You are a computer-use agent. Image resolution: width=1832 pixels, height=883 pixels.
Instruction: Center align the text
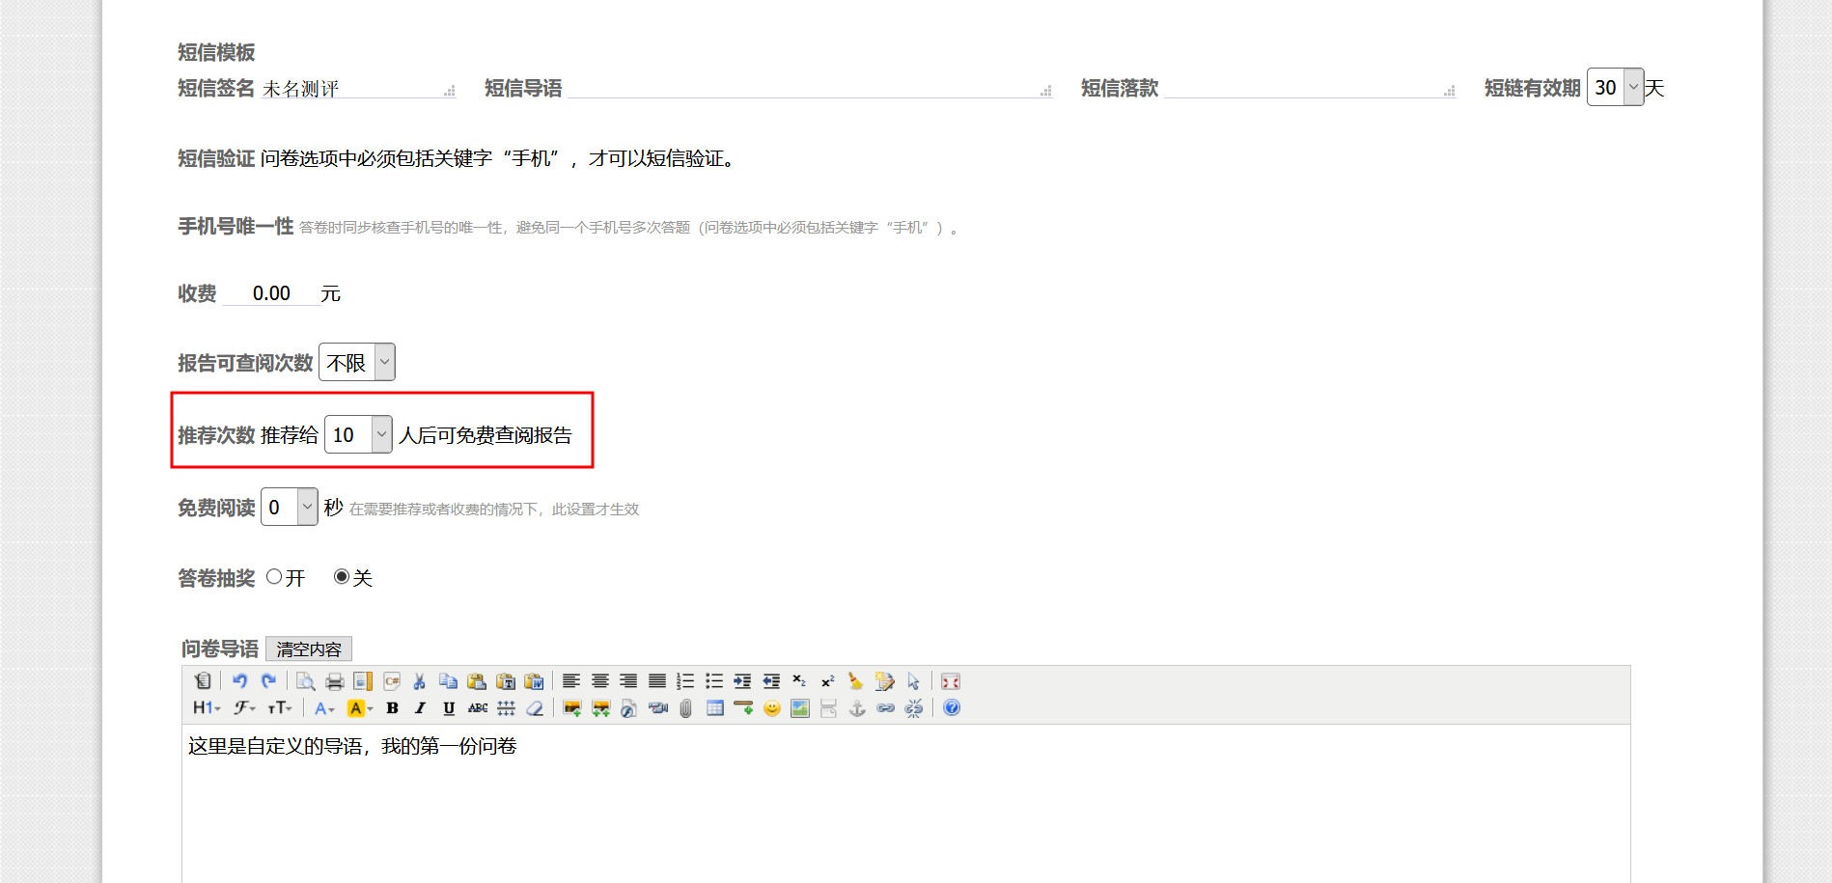pyautogui.click(x=600, y=681)
